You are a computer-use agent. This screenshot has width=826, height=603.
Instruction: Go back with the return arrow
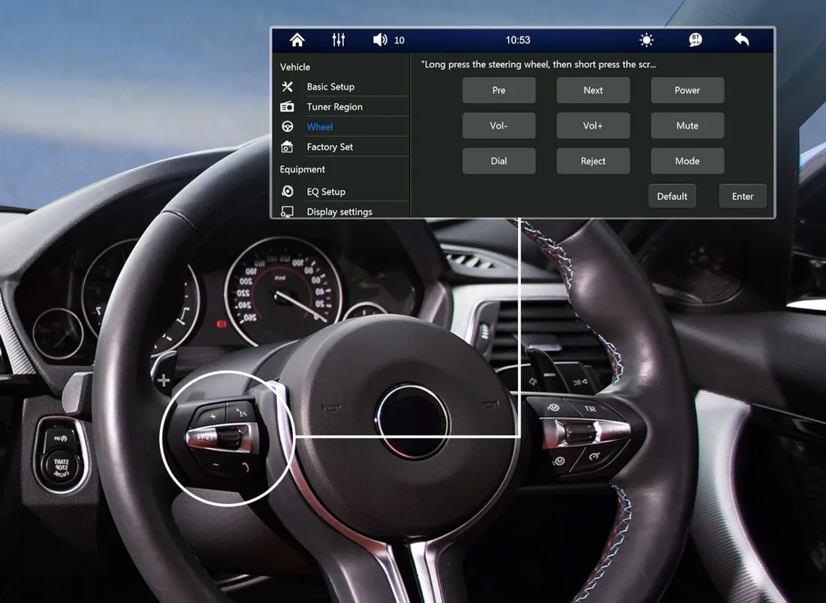[x=742, y=40]
